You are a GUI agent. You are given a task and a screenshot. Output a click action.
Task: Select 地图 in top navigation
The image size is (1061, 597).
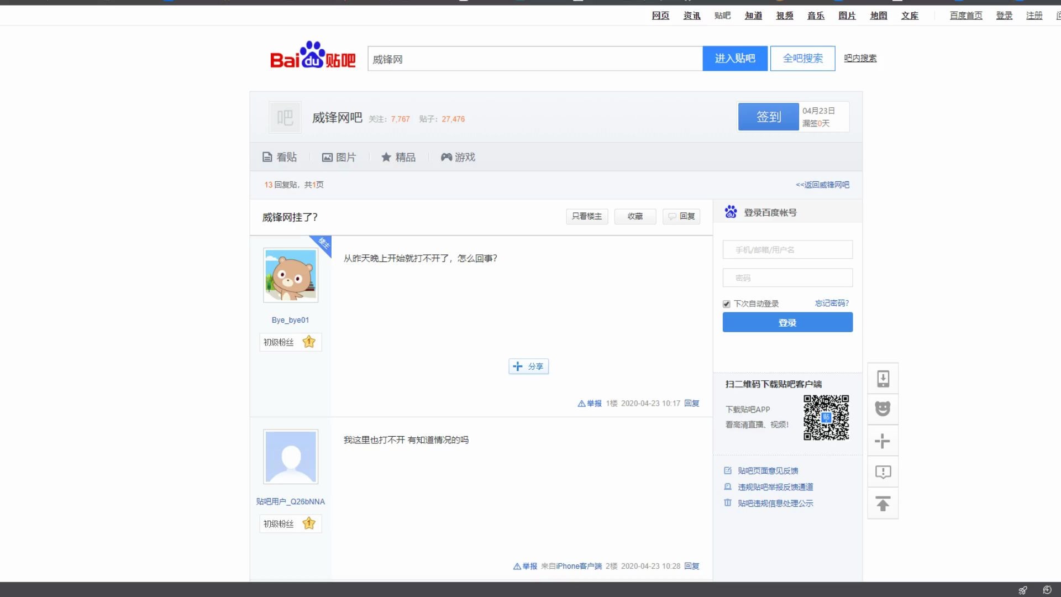(x=879, y=15)
